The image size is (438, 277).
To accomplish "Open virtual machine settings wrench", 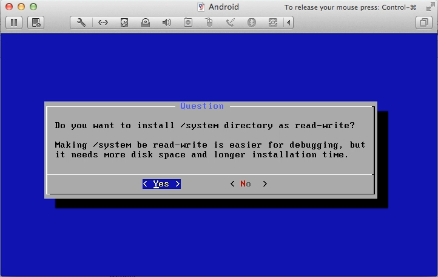I will coord(81,22).
